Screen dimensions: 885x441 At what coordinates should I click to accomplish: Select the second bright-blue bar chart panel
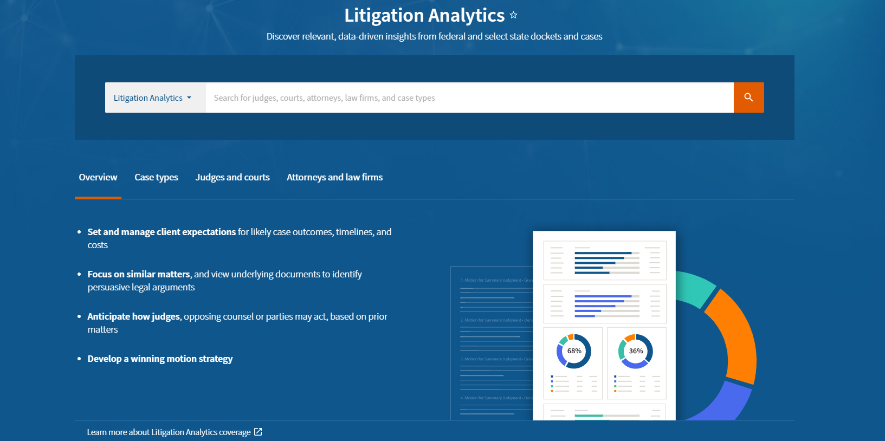pos(604,303)
